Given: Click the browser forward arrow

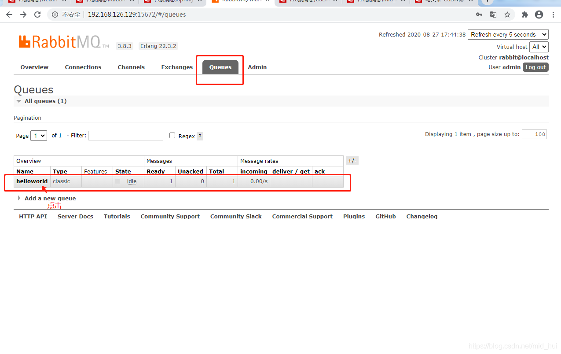Looking at the screenshot, I should coord(23,15).
